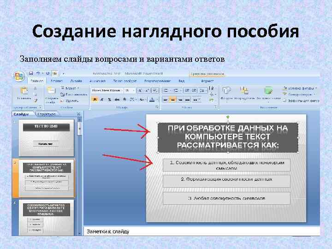Click Заливка фигуры (Shape Fill) button

click(301, 88)
